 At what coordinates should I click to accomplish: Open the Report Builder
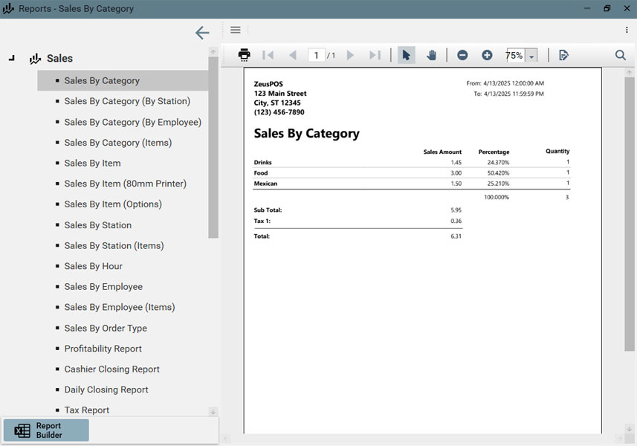click(x=46, y=430)
